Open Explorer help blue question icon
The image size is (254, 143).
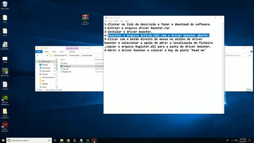coord(251,52)
